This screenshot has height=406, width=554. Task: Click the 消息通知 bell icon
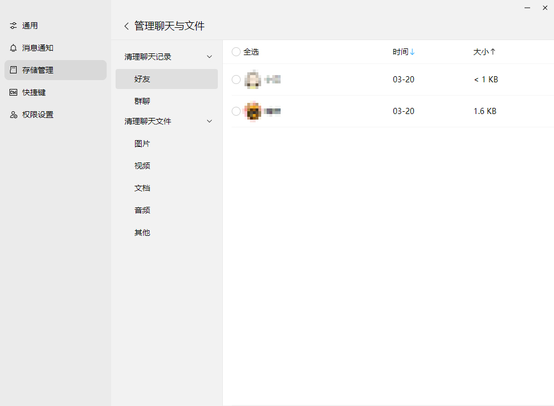(13, 48)
